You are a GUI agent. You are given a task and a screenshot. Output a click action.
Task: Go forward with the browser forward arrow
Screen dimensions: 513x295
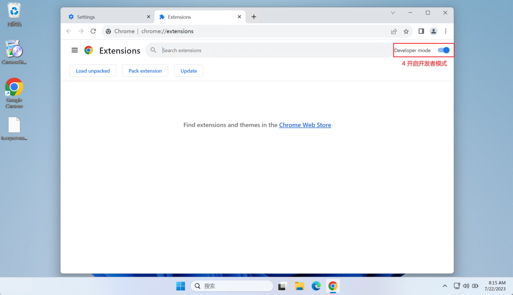click(x=81, y=31)
